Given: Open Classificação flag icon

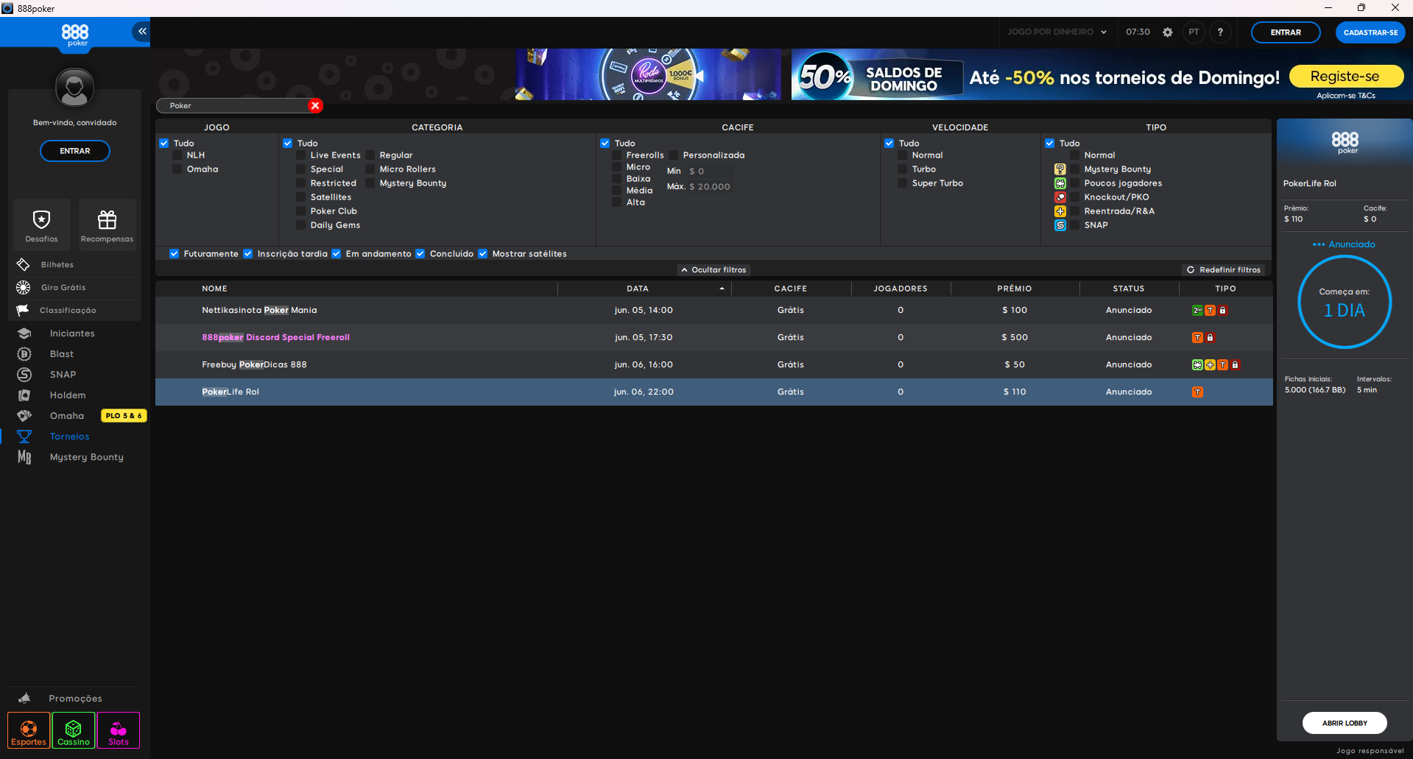Looking at the screenshot, I should (24, 310).
